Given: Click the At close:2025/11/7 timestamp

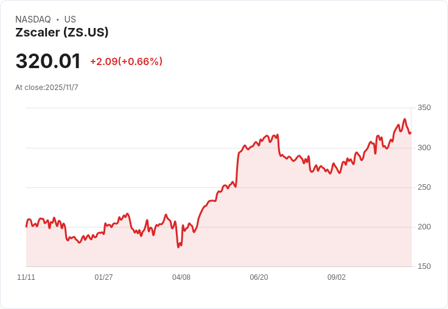Looking at the screenshot, I should tap(47, 88).
